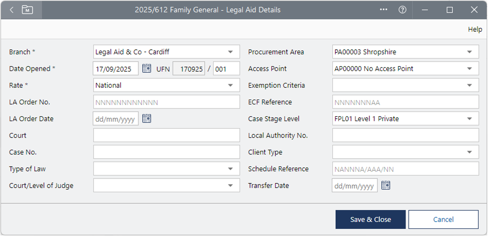Open the LA Order Date calendar picker

coord(147,119)
